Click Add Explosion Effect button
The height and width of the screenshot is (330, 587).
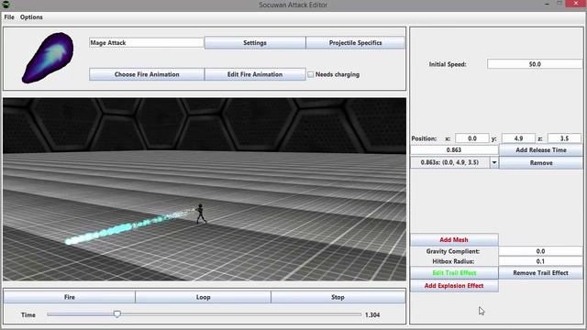coord(454,285)
